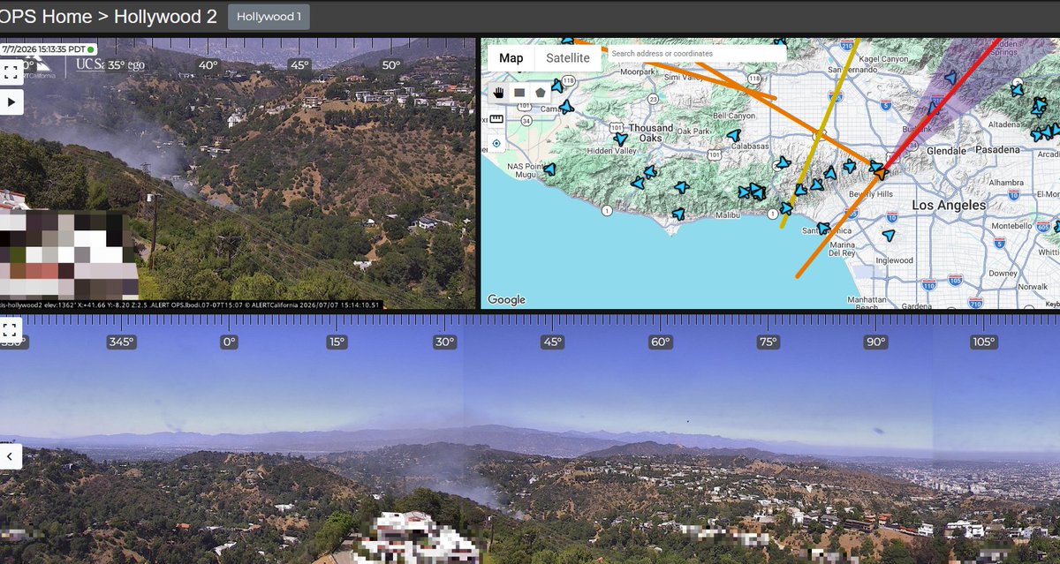Play the live camera timelapse
Image resolution: width=1060 pixels, height=564 pixels.
point(11,102)
